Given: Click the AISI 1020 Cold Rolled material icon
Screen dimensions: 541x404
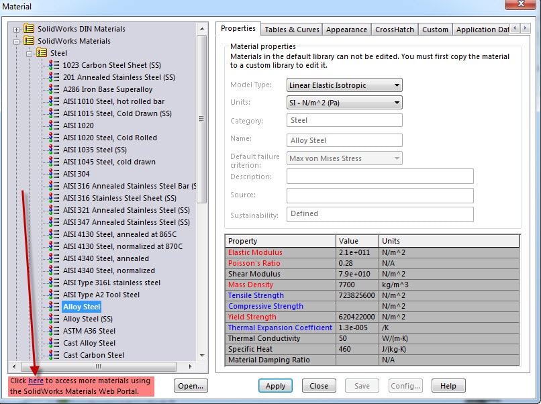Looking at the screenshot, I should tap(54, 138).
